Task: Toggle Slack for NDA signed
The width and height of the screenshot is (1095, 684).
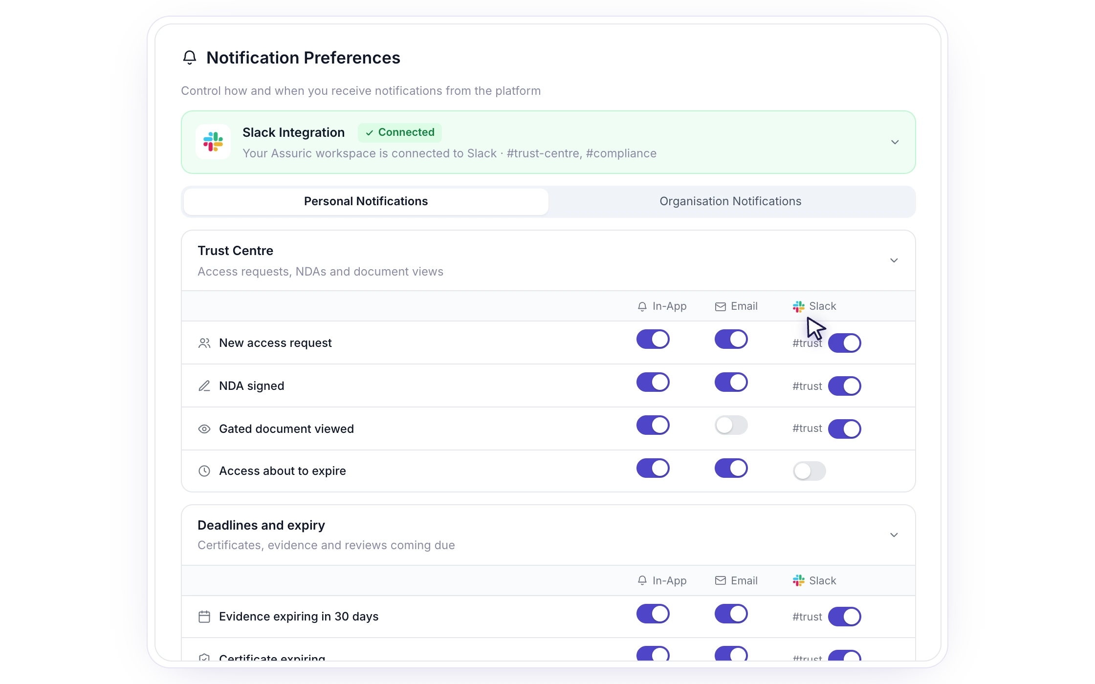Action: click(x=845, y=386)
